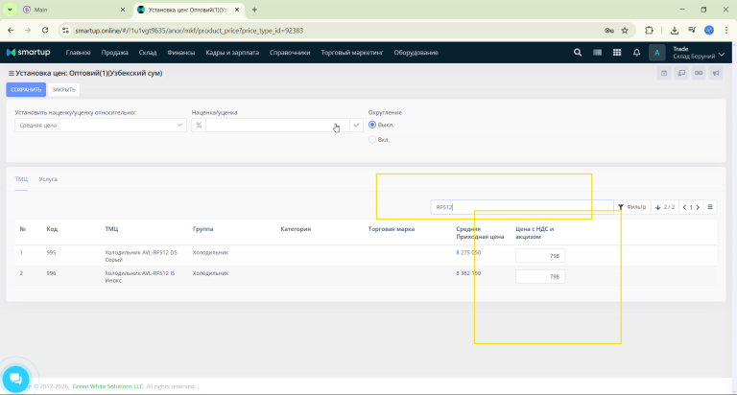Open the notifications bell
This screenshot has width=737, height=395.
pyautogui.click(x=636, y=53)
